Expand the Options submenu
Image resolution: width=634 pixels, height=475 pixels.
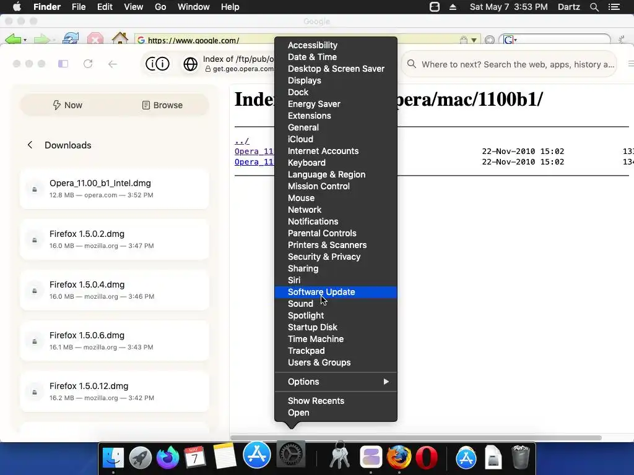click(x=336, y=382)
